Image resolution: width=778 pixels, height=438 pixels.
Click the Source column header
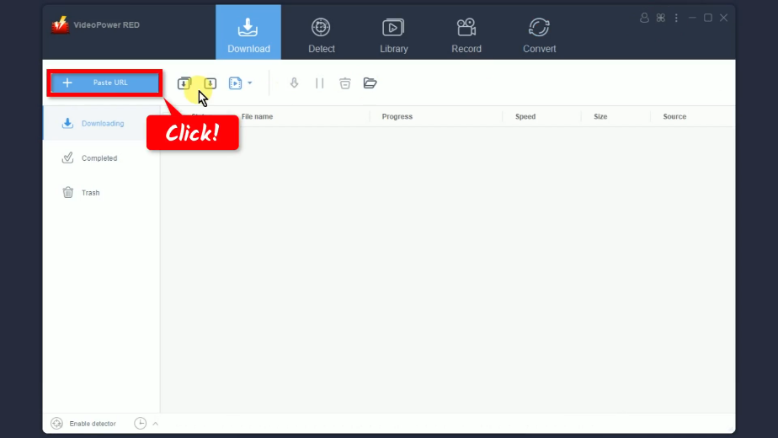point(674,117)
